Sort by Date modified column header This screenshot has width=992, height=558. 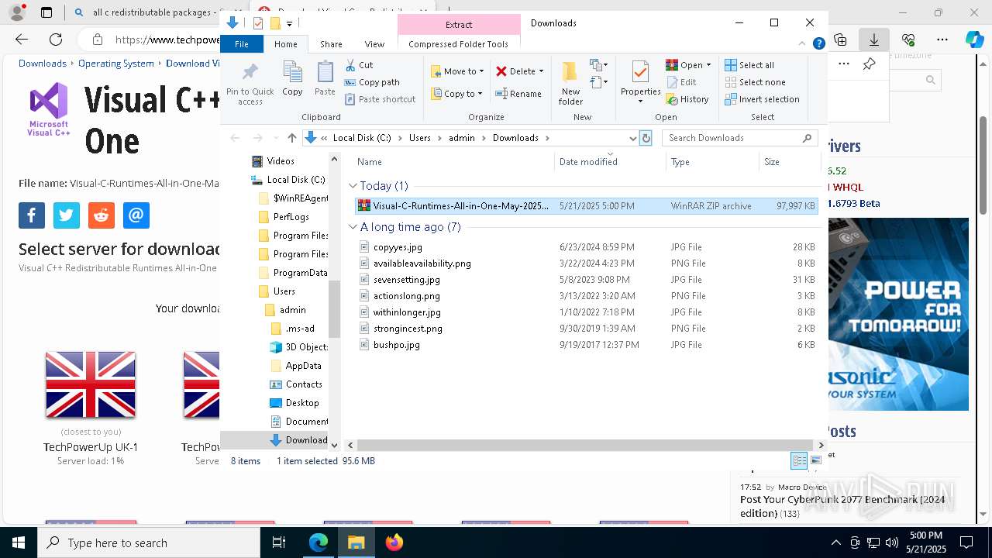pos(610,162)
